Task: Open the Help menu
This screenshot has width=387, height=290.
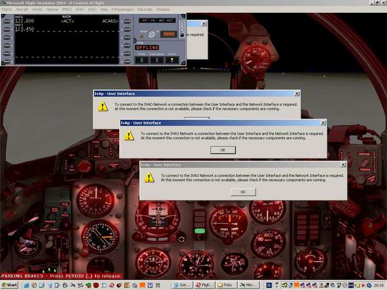Action: [104, 10]
